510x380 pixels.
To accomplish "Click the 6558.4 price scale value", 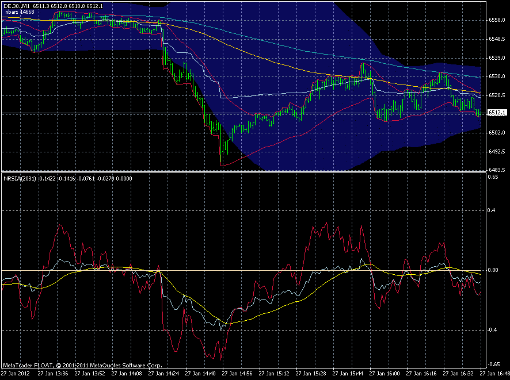I will click(x=496, y=19).
